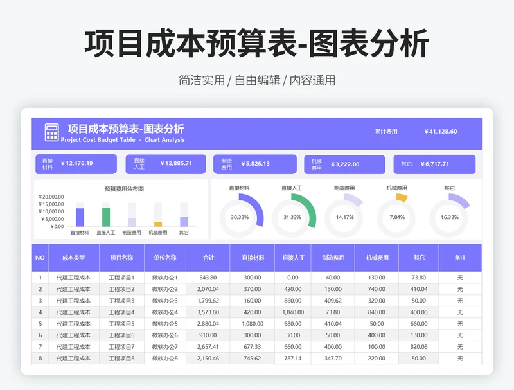This screenshot has width=514, height=390.
Task: Select total cell 1,799.62
Action: (x=208, y=301)
